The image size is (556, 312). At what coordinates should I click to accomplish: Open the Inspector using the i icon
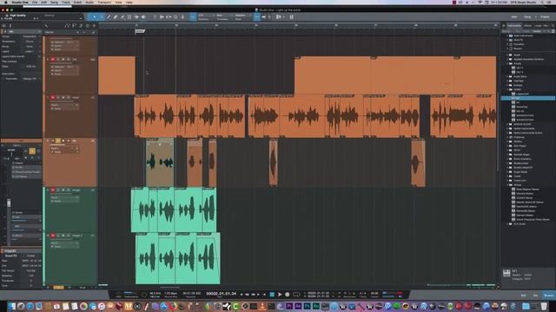pos(10,25)
